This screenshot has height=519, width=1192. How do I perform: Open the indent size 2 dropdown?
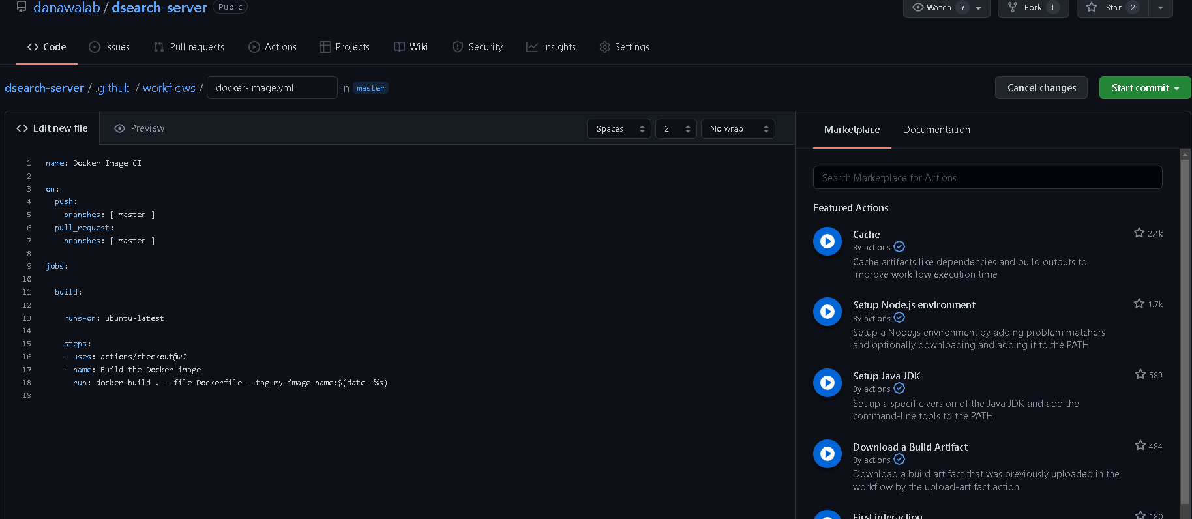click(x=676, y=129)
